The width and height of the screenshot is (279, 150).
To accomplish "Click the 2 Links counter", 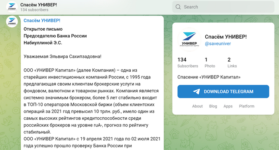I will coord(232,62).
